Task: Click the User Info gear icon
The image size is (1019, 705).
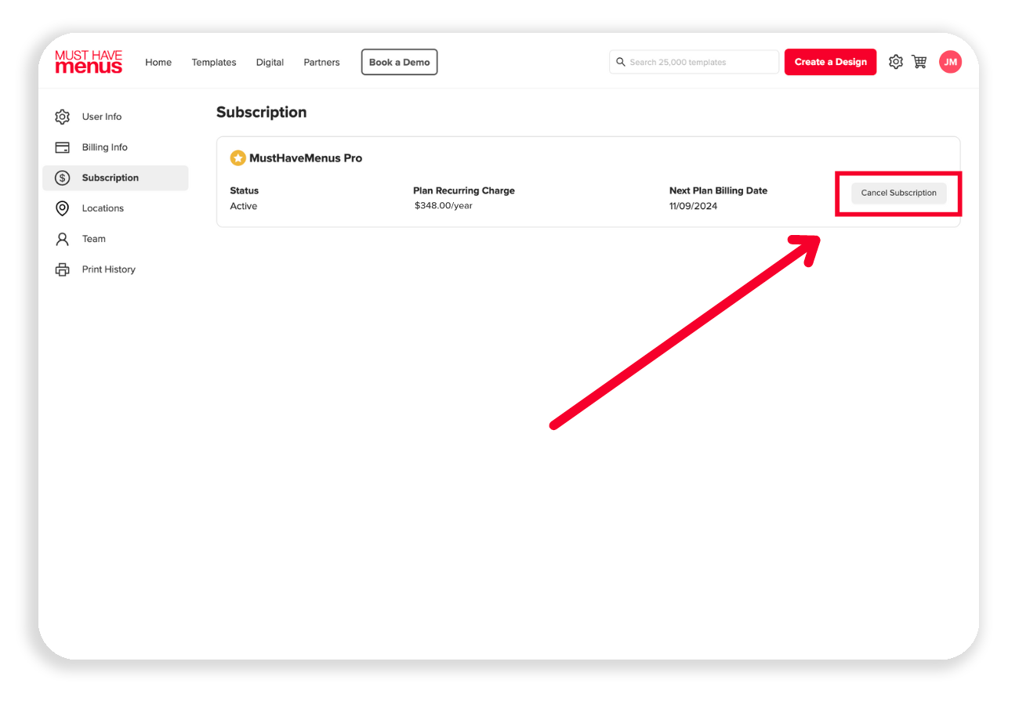Action: (x=62, y=117)
